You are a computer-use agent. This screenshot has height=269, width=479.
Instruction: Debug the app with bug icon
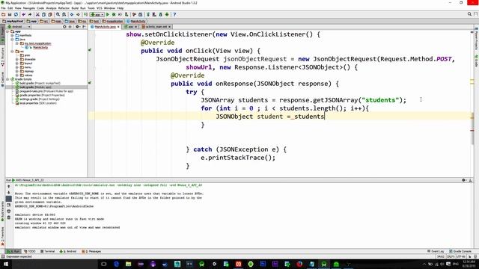(x=114, y=14)
